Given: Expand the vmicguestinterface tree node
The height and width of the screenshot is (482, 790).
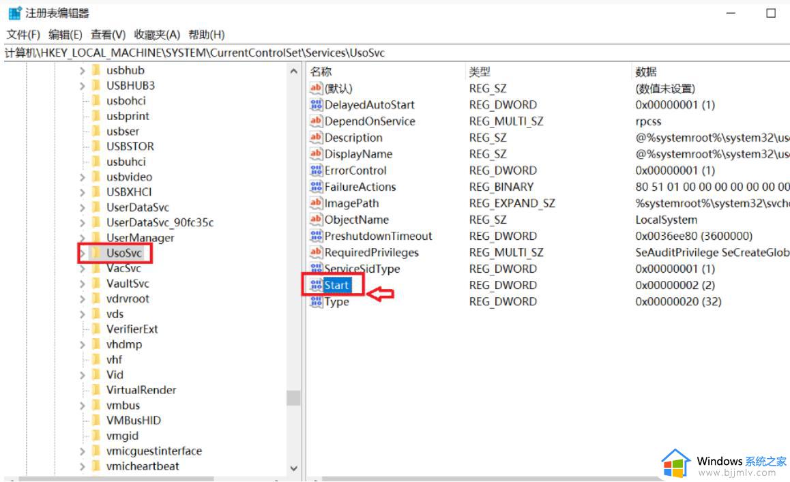Looking at the screenshot, I should tap(82, 451).
